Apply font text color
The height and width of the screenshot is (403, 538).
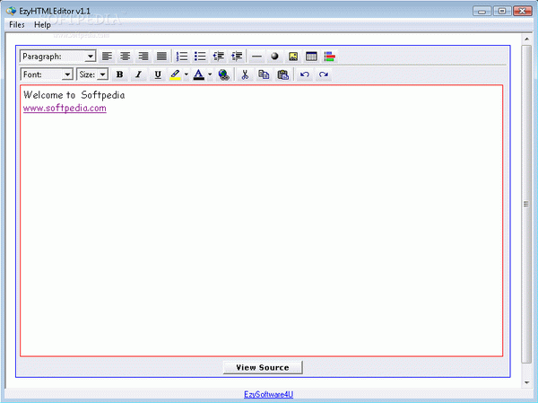click(x=199, y=74)
